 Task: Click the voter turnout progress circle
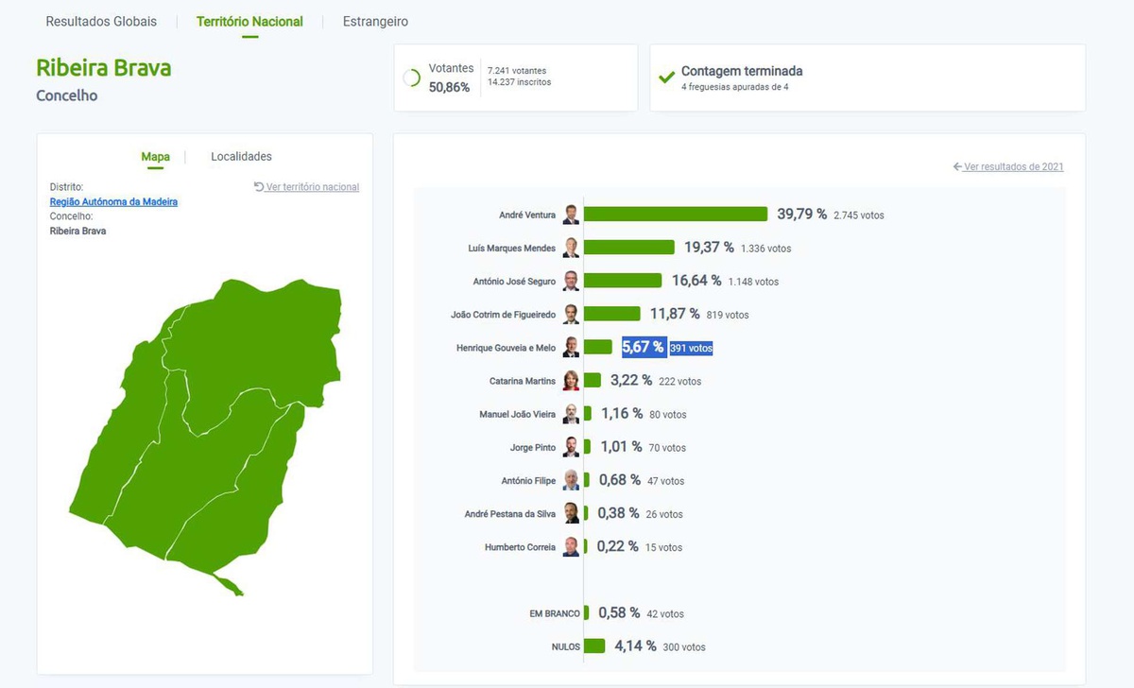411,77
